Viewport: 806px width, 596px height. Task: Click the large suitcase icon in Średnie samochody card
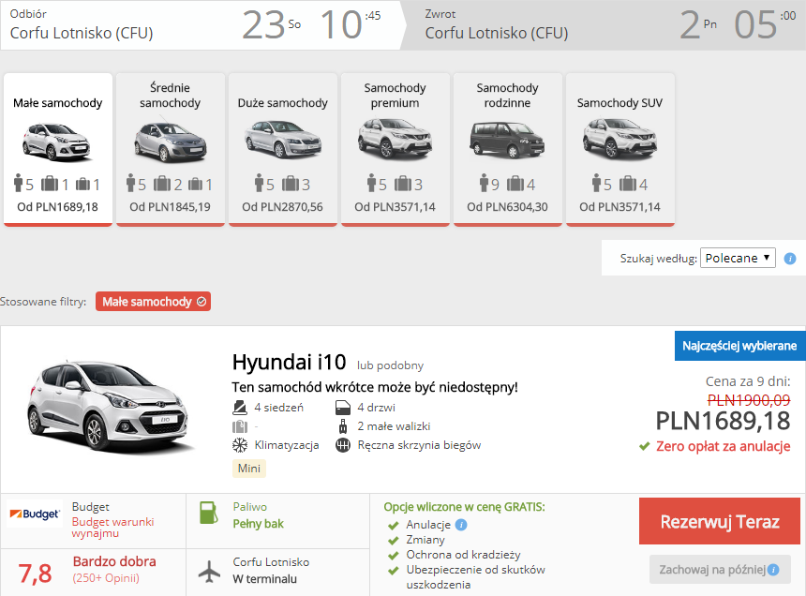click(x=162, y=184)
